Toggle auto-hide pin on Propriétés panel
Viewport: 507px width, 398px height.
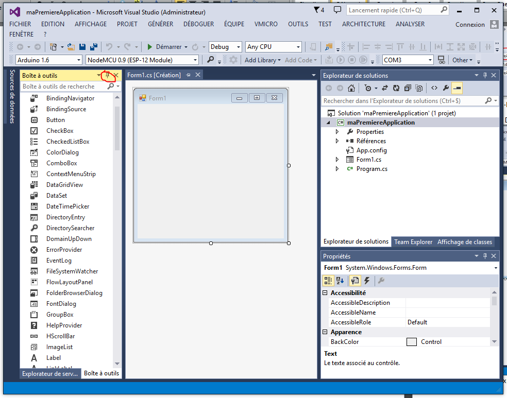pos(485,256)
